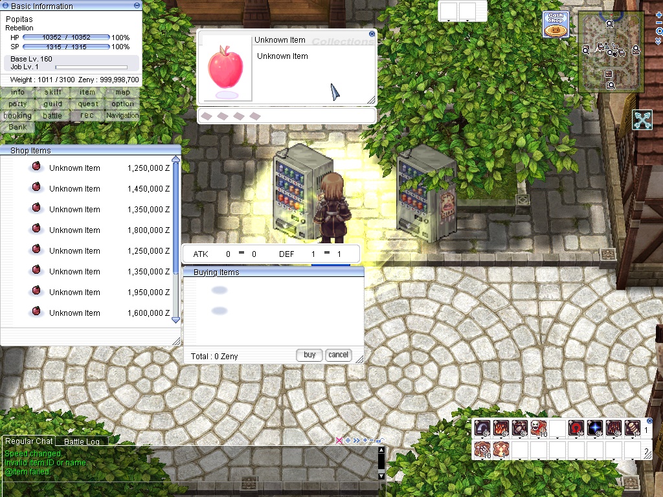Use the skull with crosshair skill

(538, 428)
